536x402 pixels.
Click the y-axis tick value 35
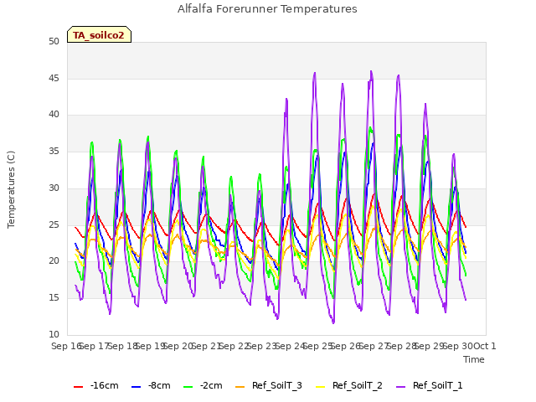tap(54, 151)
